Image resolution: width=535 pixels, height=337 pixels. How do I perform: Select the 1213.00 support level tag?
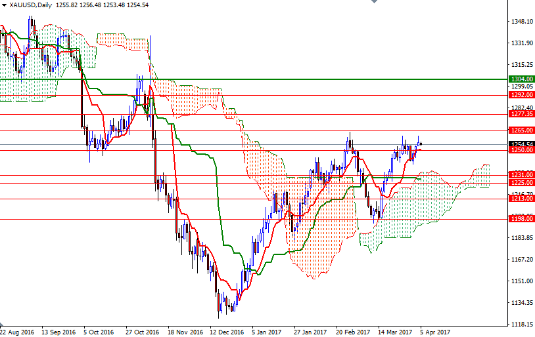pos(521,199)
